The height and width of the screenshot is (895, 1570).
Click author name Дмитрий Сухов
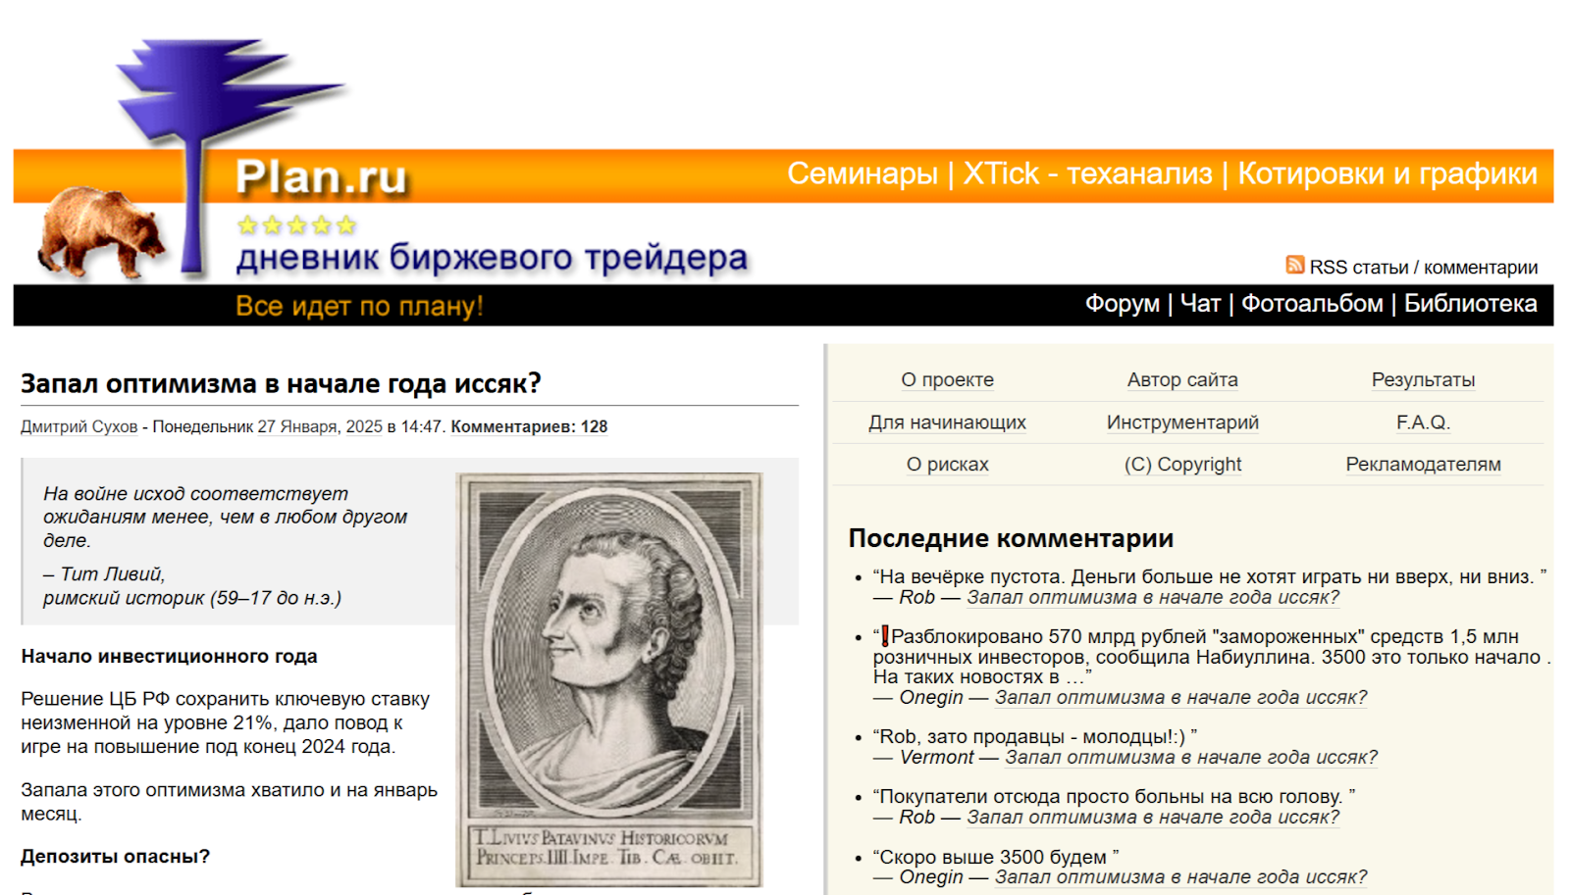[78, 426]
